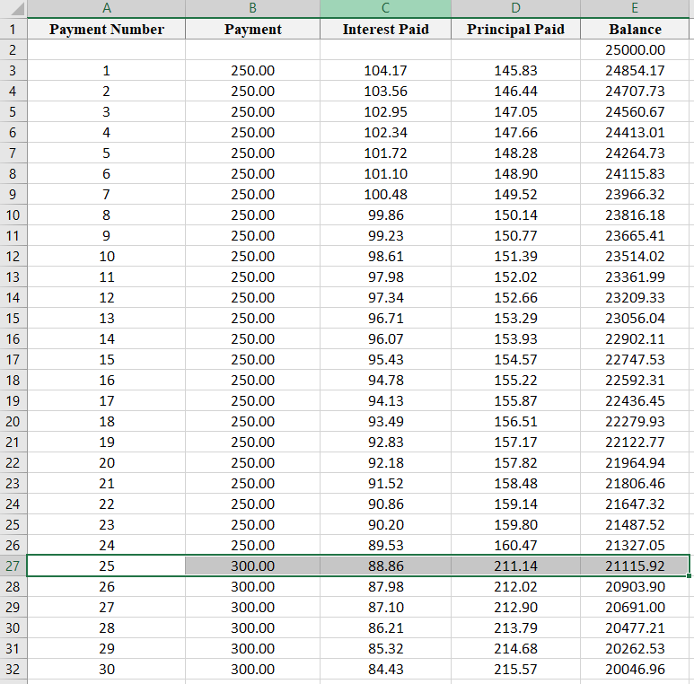Select the principal cell showing 211.14
Image resolution: width=694 pixels, height=684 pixels.
[x=515, y=566]
